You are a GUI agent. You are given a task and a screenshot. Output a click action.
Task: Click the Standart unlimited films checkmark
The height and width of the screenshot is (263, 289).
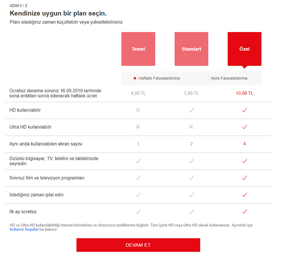[x=191, y=177]
